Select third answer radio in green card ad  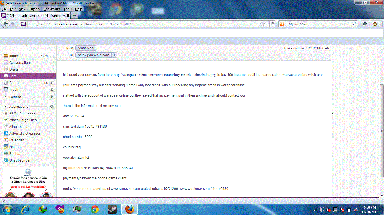point(46,190)
